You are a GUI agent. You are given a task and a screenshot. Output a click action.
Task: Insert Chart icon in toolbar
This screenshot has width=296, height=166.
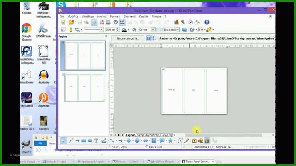click(x=177, y=22)
